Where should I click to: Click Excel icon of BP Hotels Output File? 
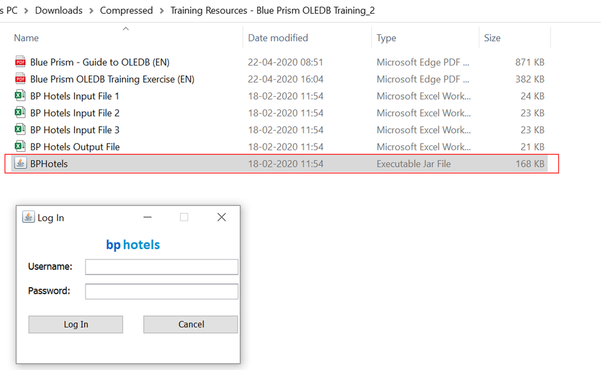(20, 147)
